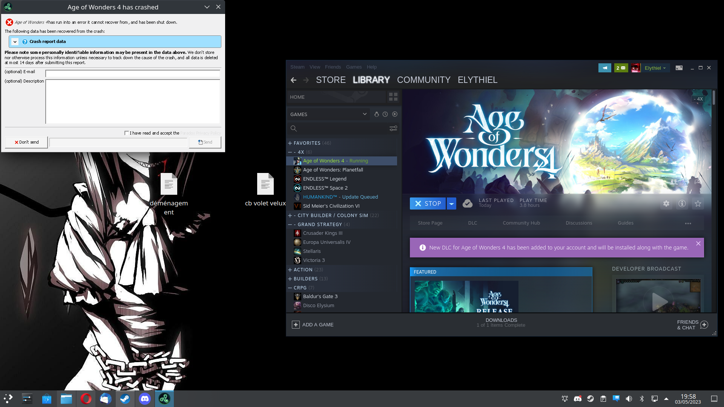Click ADD A GAME button
This screenshot has height=407, width=724.
pyautogui.click(x=313, y=324)
